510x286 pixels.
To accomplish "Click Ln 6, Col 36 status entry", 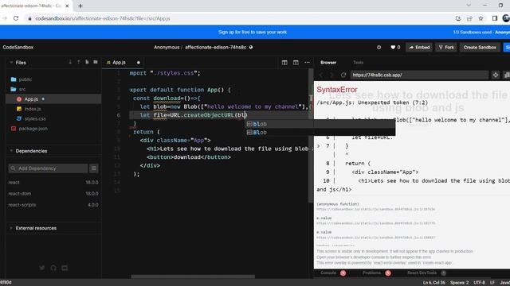I will pos(434,283).
